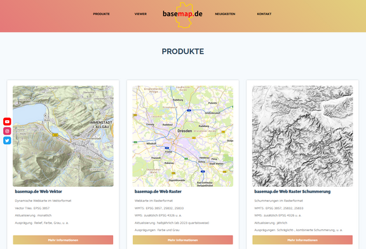The width and height of the screenshot is (366, 249).
Task: Click text Webkarte im Rasterformat
Action: click(x=154, y=201)
